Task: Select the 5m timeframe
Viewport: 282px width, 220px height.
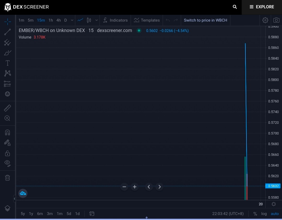Action: [31, 20]
